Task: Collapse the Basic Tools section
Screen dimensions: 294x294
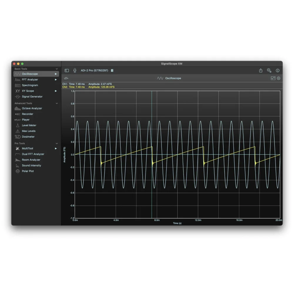Action: point(57,69)
